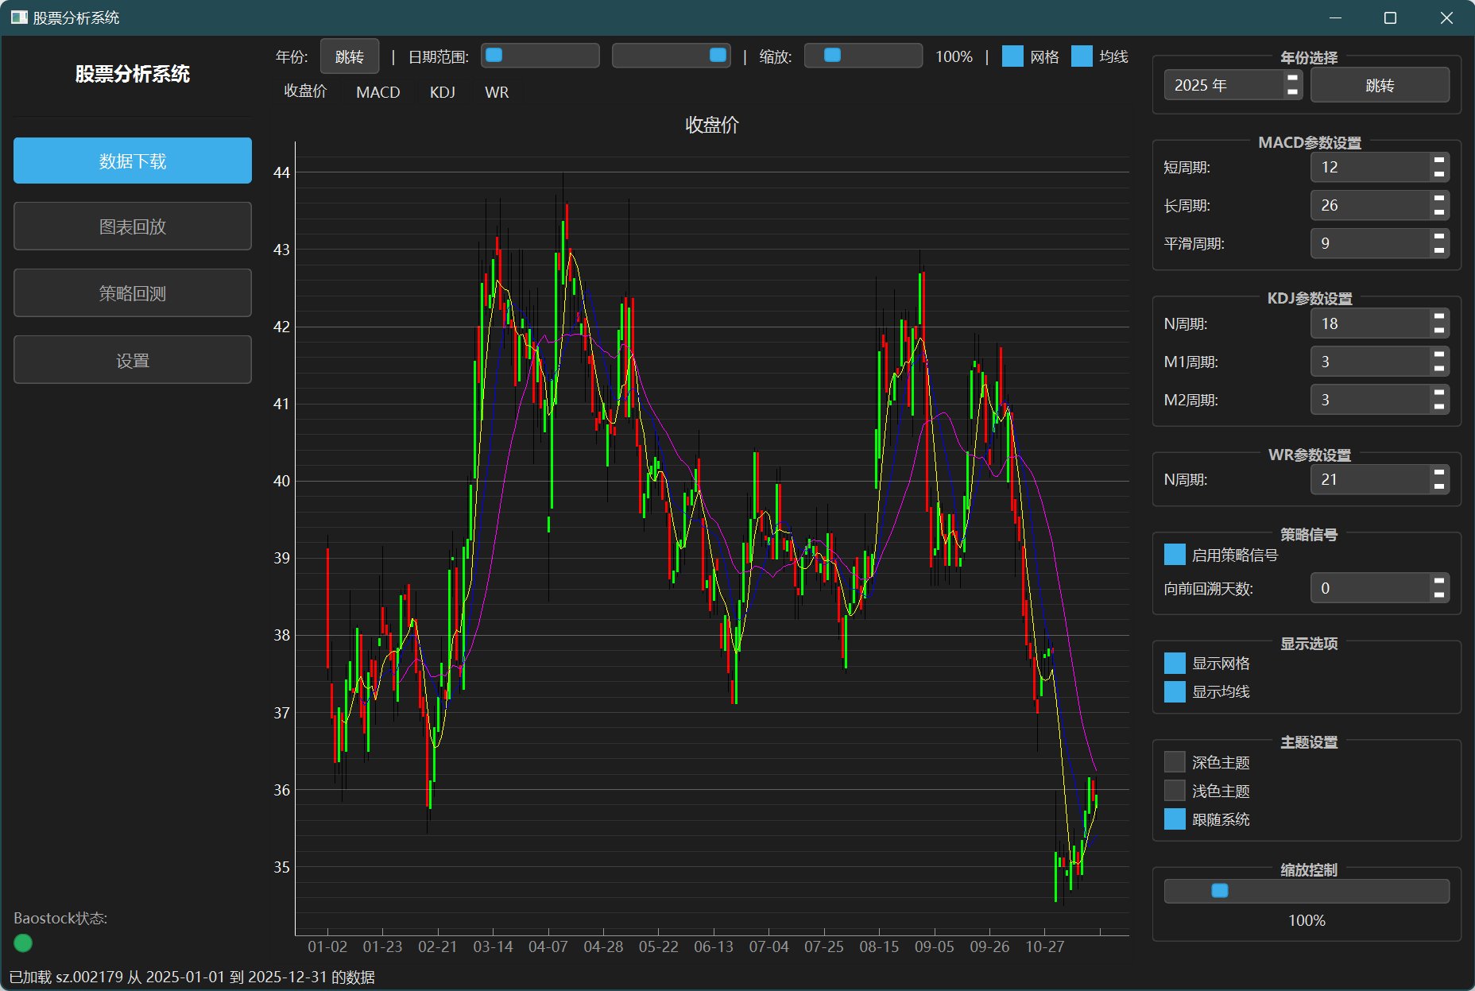Decrease the 2025 年 year spinbox

coord(1292,92)
